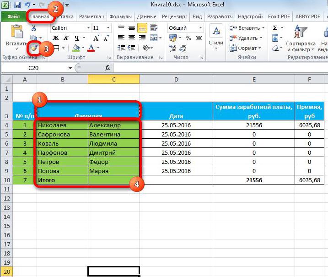
Task: Click the Fill down arrow icon
Action: point(275,38)
